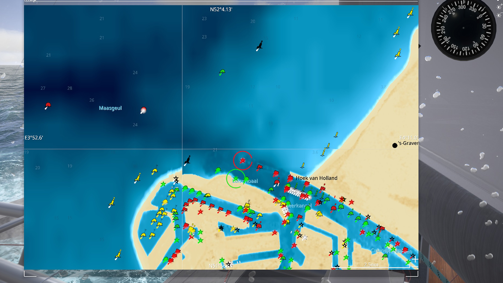This screenshot has height=283, width=503.
Task: Click the black buoy beside the grid intersection
Action: pyautogui.click(x=187, y=161)
